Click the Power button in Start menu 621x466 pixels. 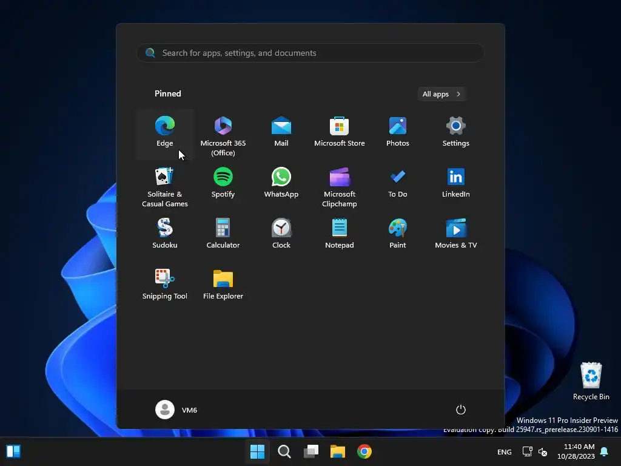461,410
